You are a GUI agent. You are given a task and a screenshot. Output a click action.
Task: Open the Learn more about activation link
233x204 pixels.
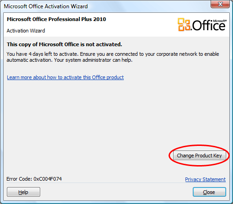click(x=65, y=77)
